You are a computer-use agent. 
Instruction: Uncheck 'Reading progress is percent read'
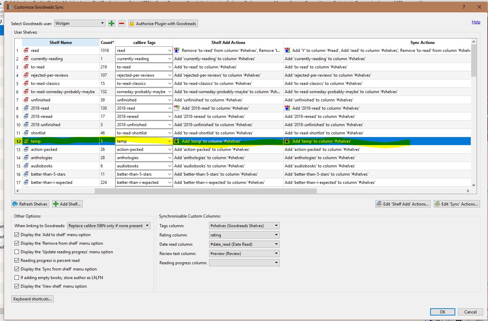pos(17,261)
